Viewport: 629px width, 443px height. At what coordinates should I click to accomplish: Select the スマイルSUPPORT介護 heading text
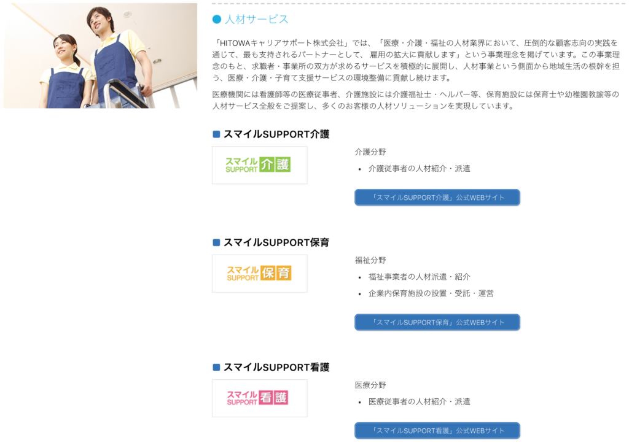pyautogui.click(x=276, y=134)
